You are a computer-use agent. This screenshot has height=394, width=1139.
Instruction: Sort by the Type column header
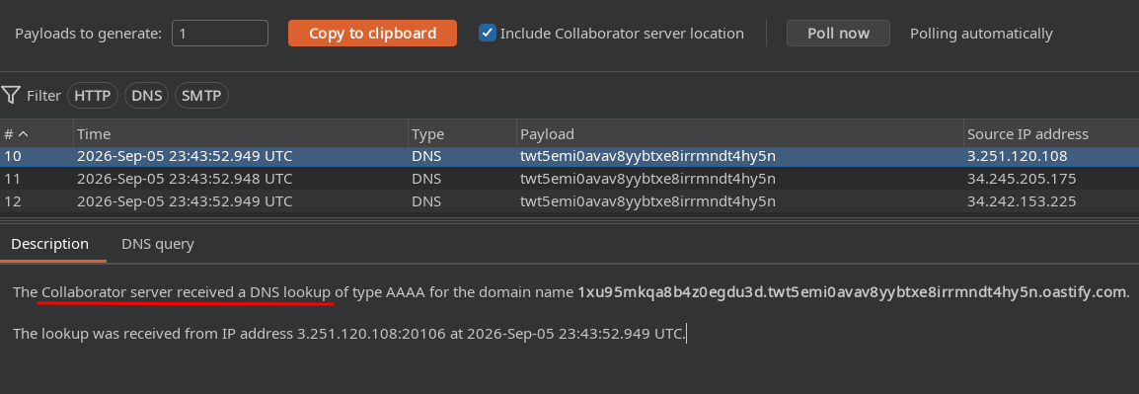pyautogui.click(x=462, y=133)
